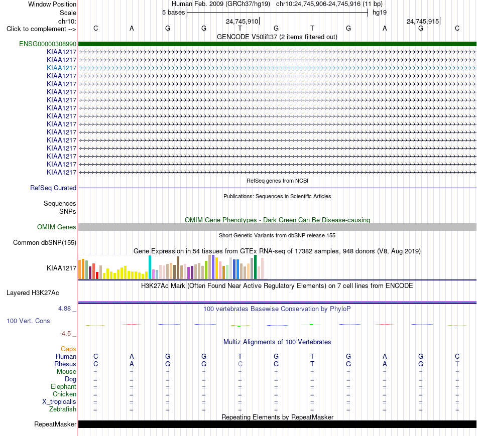Click the 24,745,915 ruler coordinate

pyautogui.click(x=423, y=21)
